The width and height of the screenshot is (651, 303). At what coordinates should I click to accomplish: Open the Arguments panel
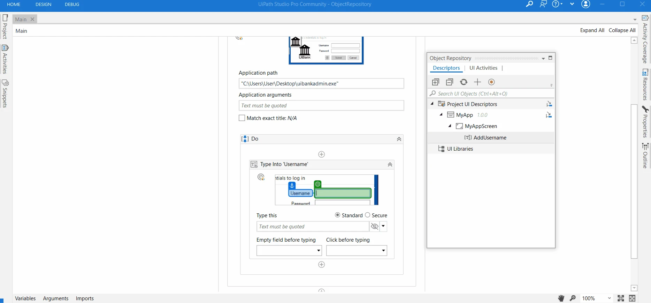click(x=56, y=298)
